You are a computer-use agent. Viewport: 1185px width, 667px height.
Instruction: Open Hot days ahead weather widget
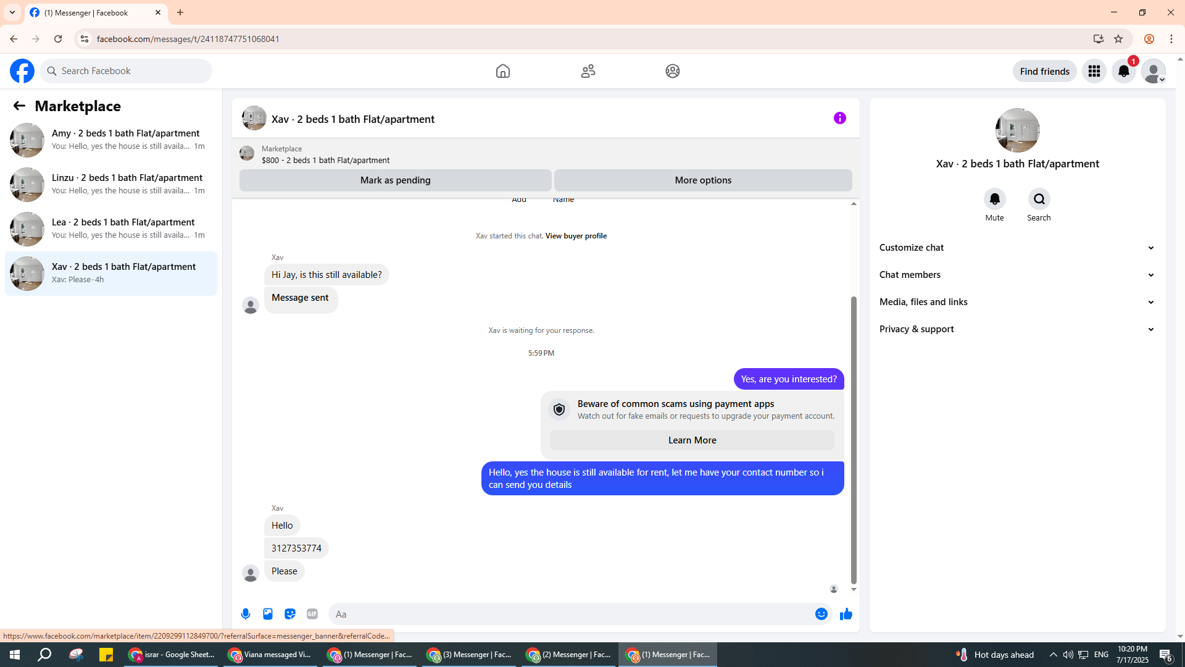[995, 655]
